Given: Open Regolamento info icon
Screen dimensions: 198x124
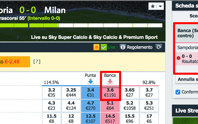Looking at the screenshot, I should pos(122,47).
